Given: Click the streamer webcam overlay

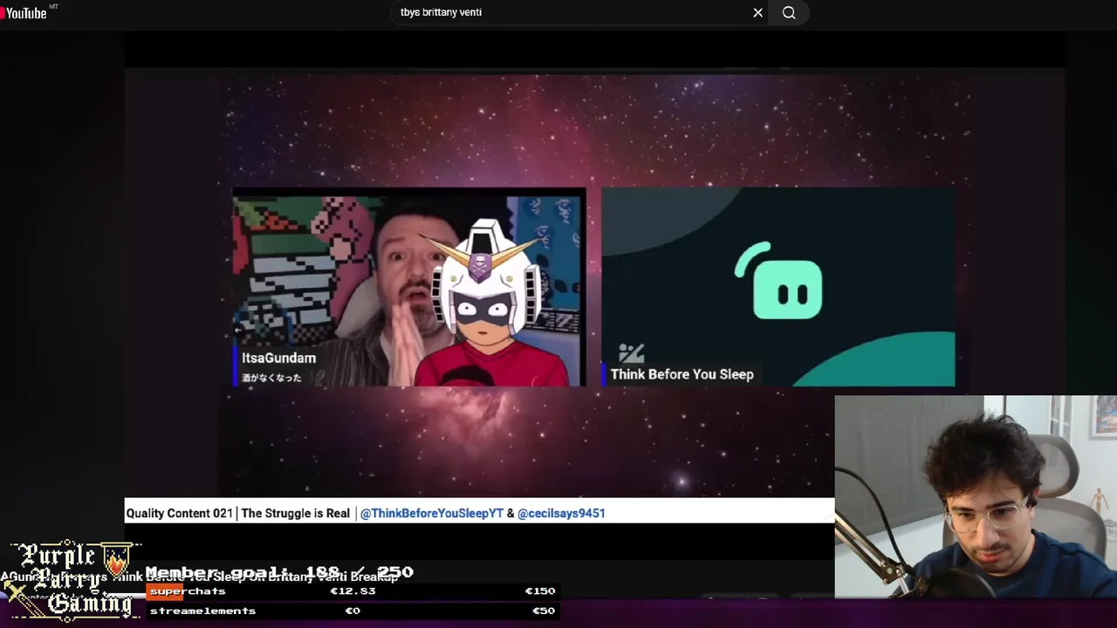Looking at the screenshot, I should pos(976,497).
